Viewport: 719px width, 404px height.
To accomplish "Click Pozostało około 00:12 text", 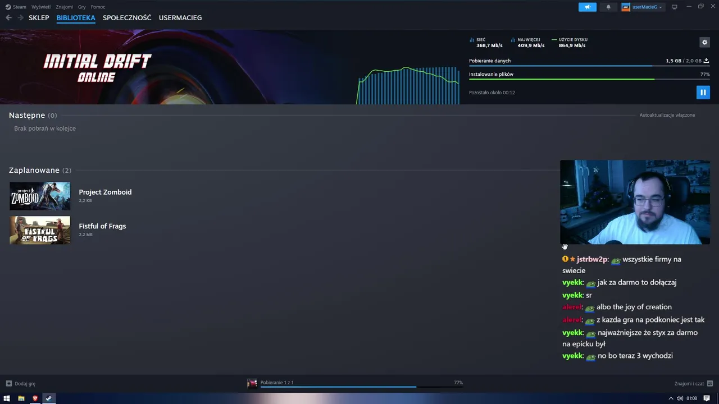I will coord(492,93).
